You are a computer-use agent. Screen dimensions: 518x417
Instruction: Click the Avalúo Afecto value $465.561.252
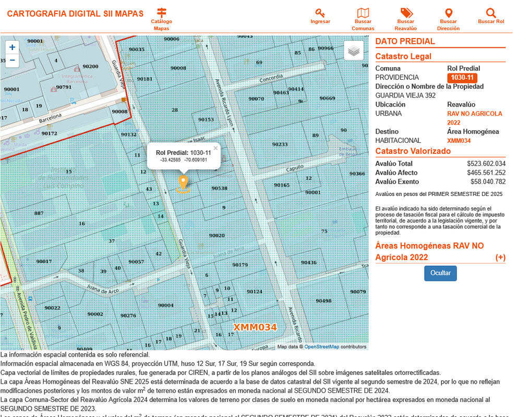[486, 173]
